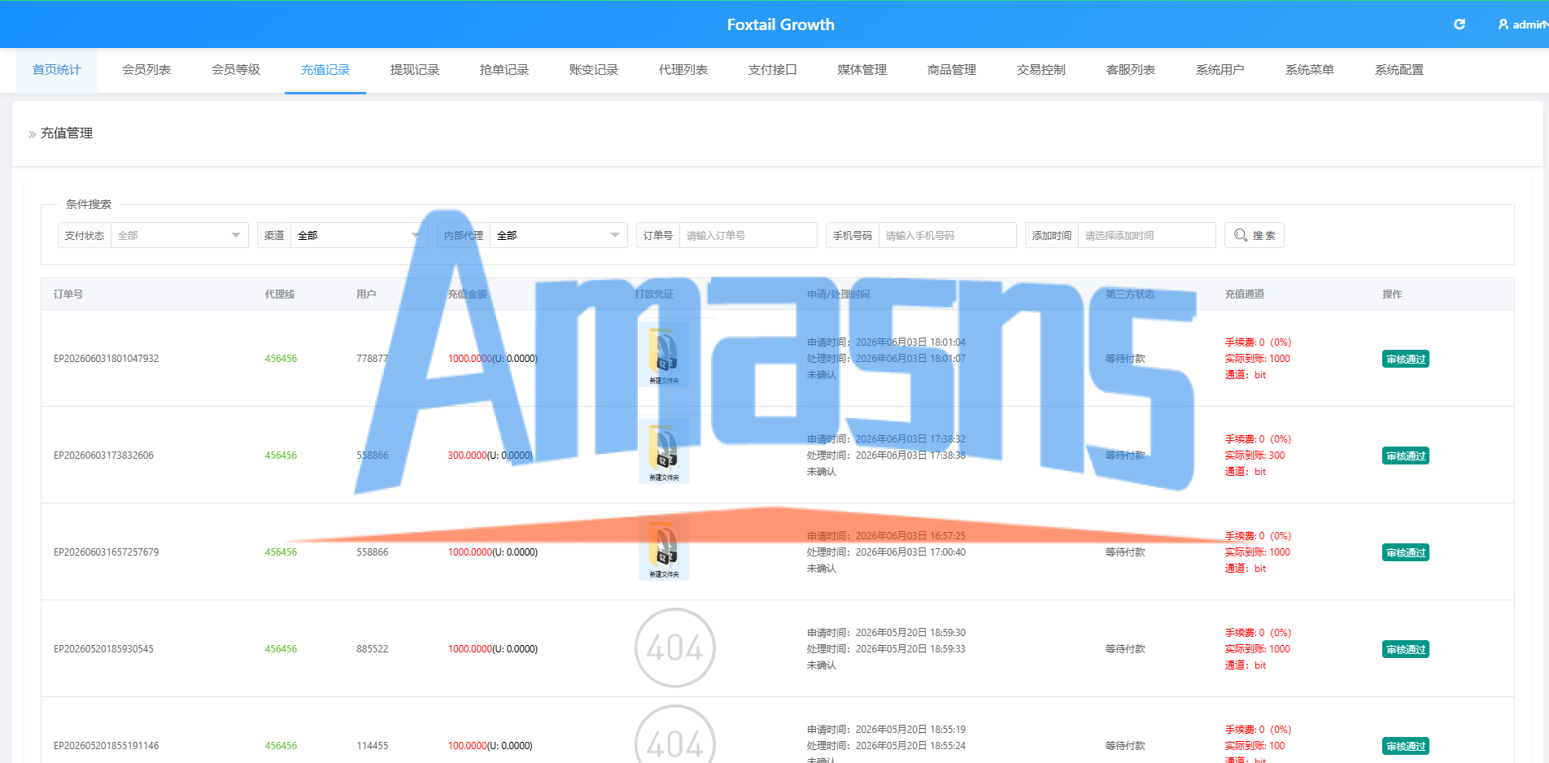Screen dimensions: 1549x763
Task: Click the Foxtail Growth title
Action: pos(781,24)
